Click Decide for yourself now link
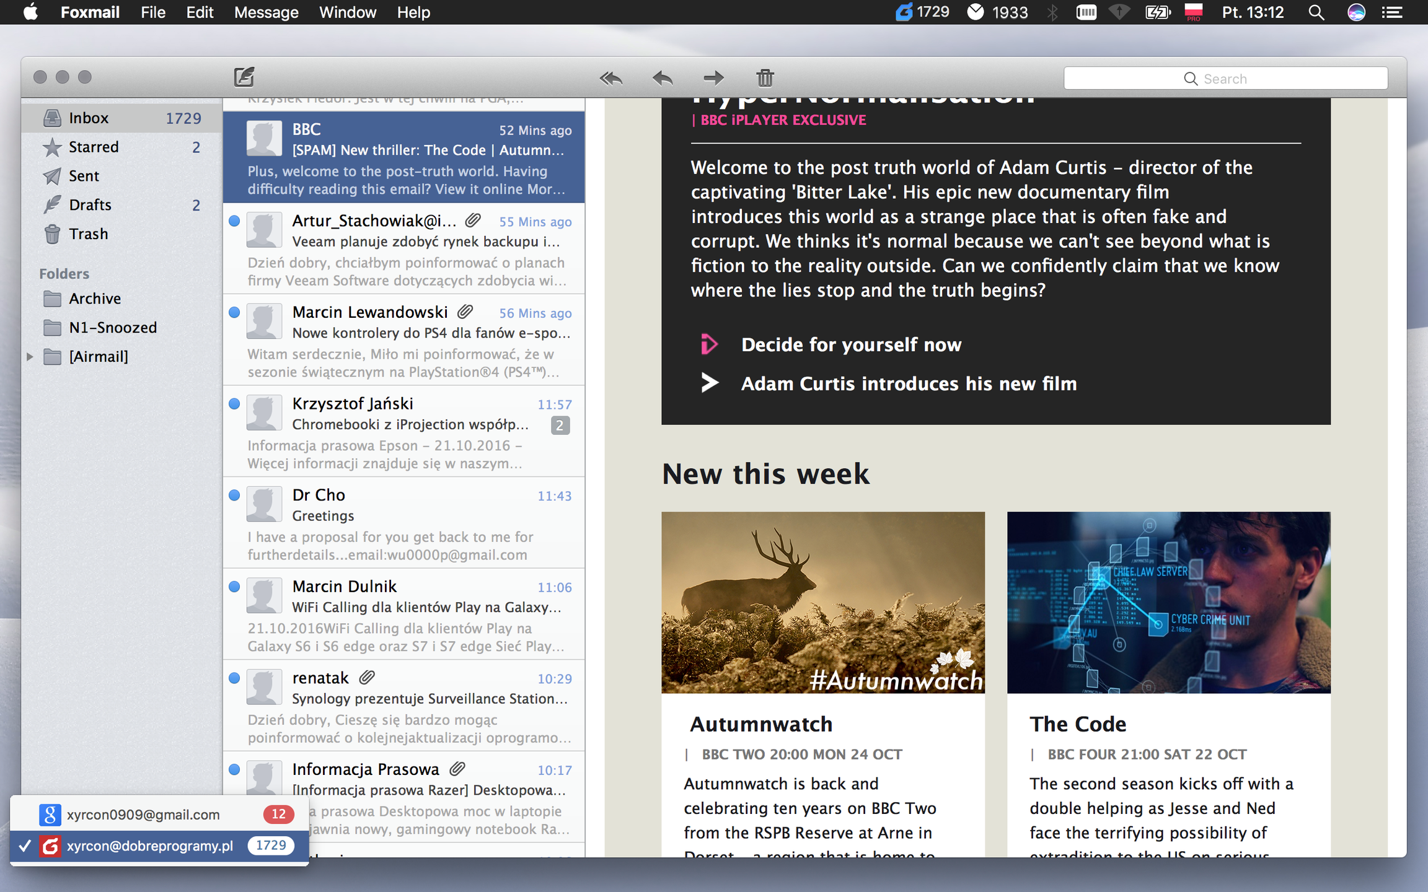1428x892 pixels. click(850, 345)
